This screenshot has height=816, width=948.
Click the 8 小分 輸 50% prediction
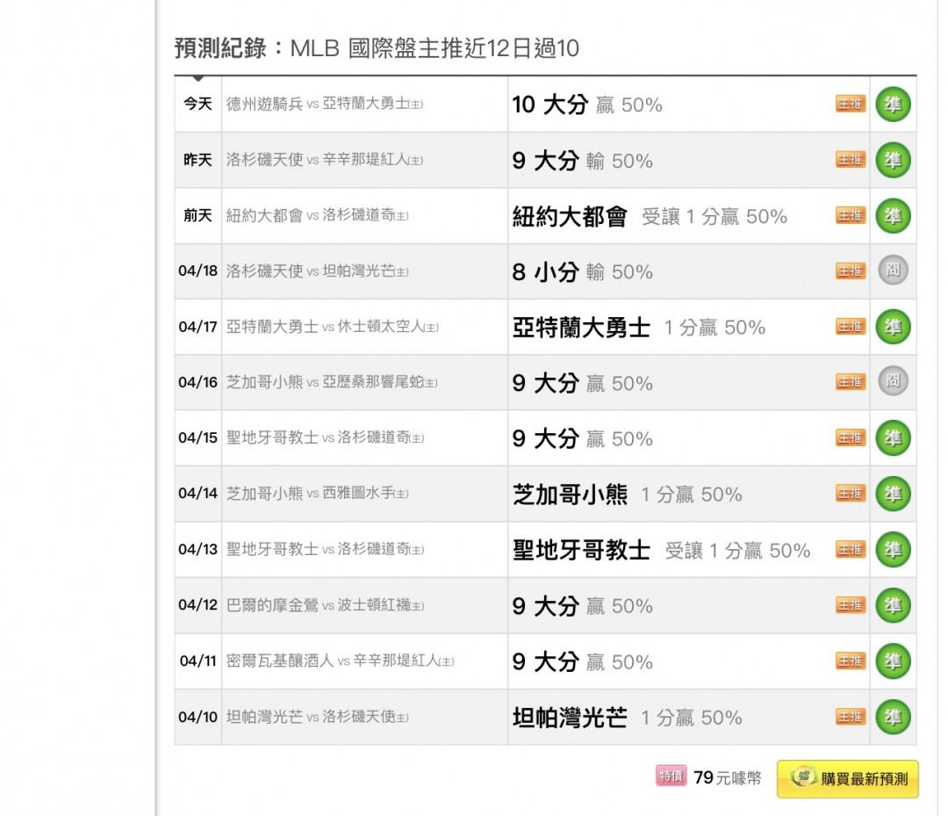tap(582, 272)
